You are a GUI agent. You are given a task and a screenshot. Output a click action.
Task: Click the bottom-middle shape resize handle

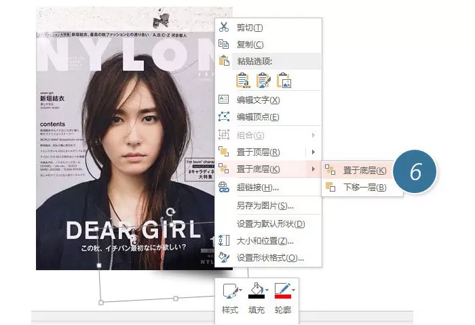coord(176,299)
